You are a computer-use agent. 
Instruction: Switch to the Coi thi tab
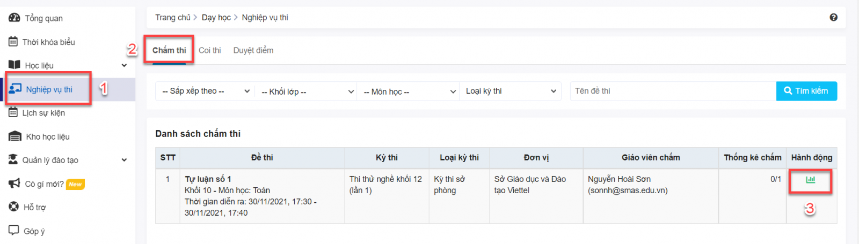pos(209,50)
